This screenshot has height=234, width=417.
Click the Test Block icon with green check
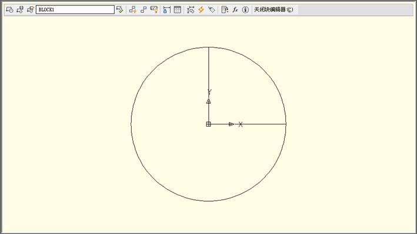(119, 10)
